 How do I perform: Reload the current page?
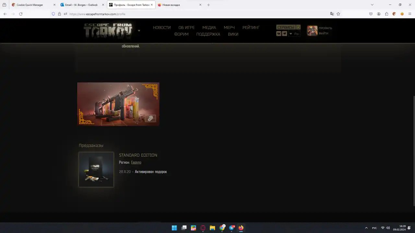[x=21, y=14]
